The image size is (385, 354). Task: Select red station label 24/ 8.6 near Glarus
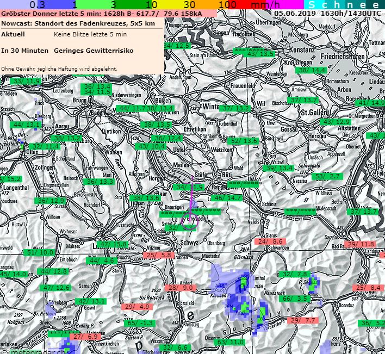coord(270,241)
